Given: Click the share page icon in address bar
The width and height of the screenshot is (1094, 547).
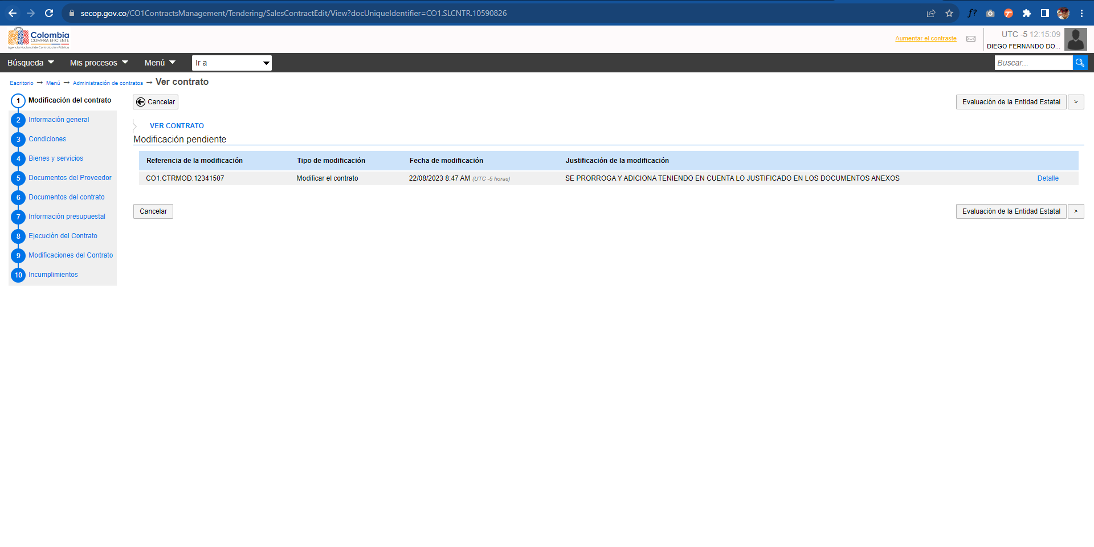Looking at the screenshot, I should point(931,13).
